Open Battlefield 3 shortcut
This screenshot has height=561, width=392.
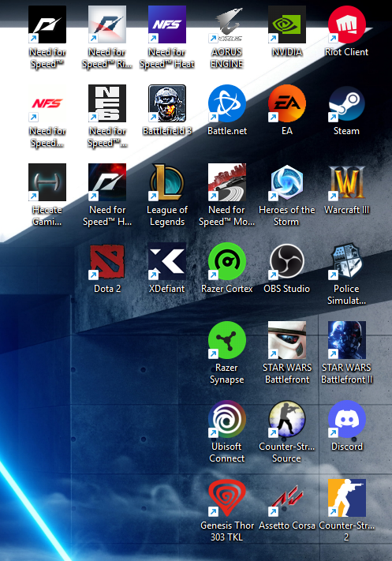pyautogui.click(x=167, y=103)
